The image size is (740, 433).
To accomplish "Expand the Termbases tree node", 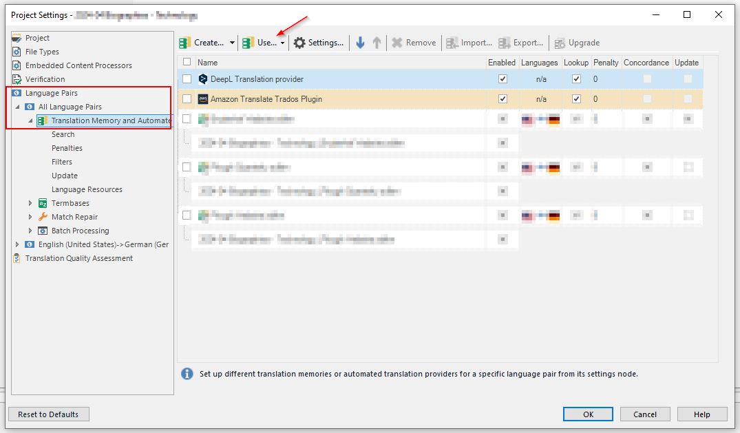I will 30,203.
